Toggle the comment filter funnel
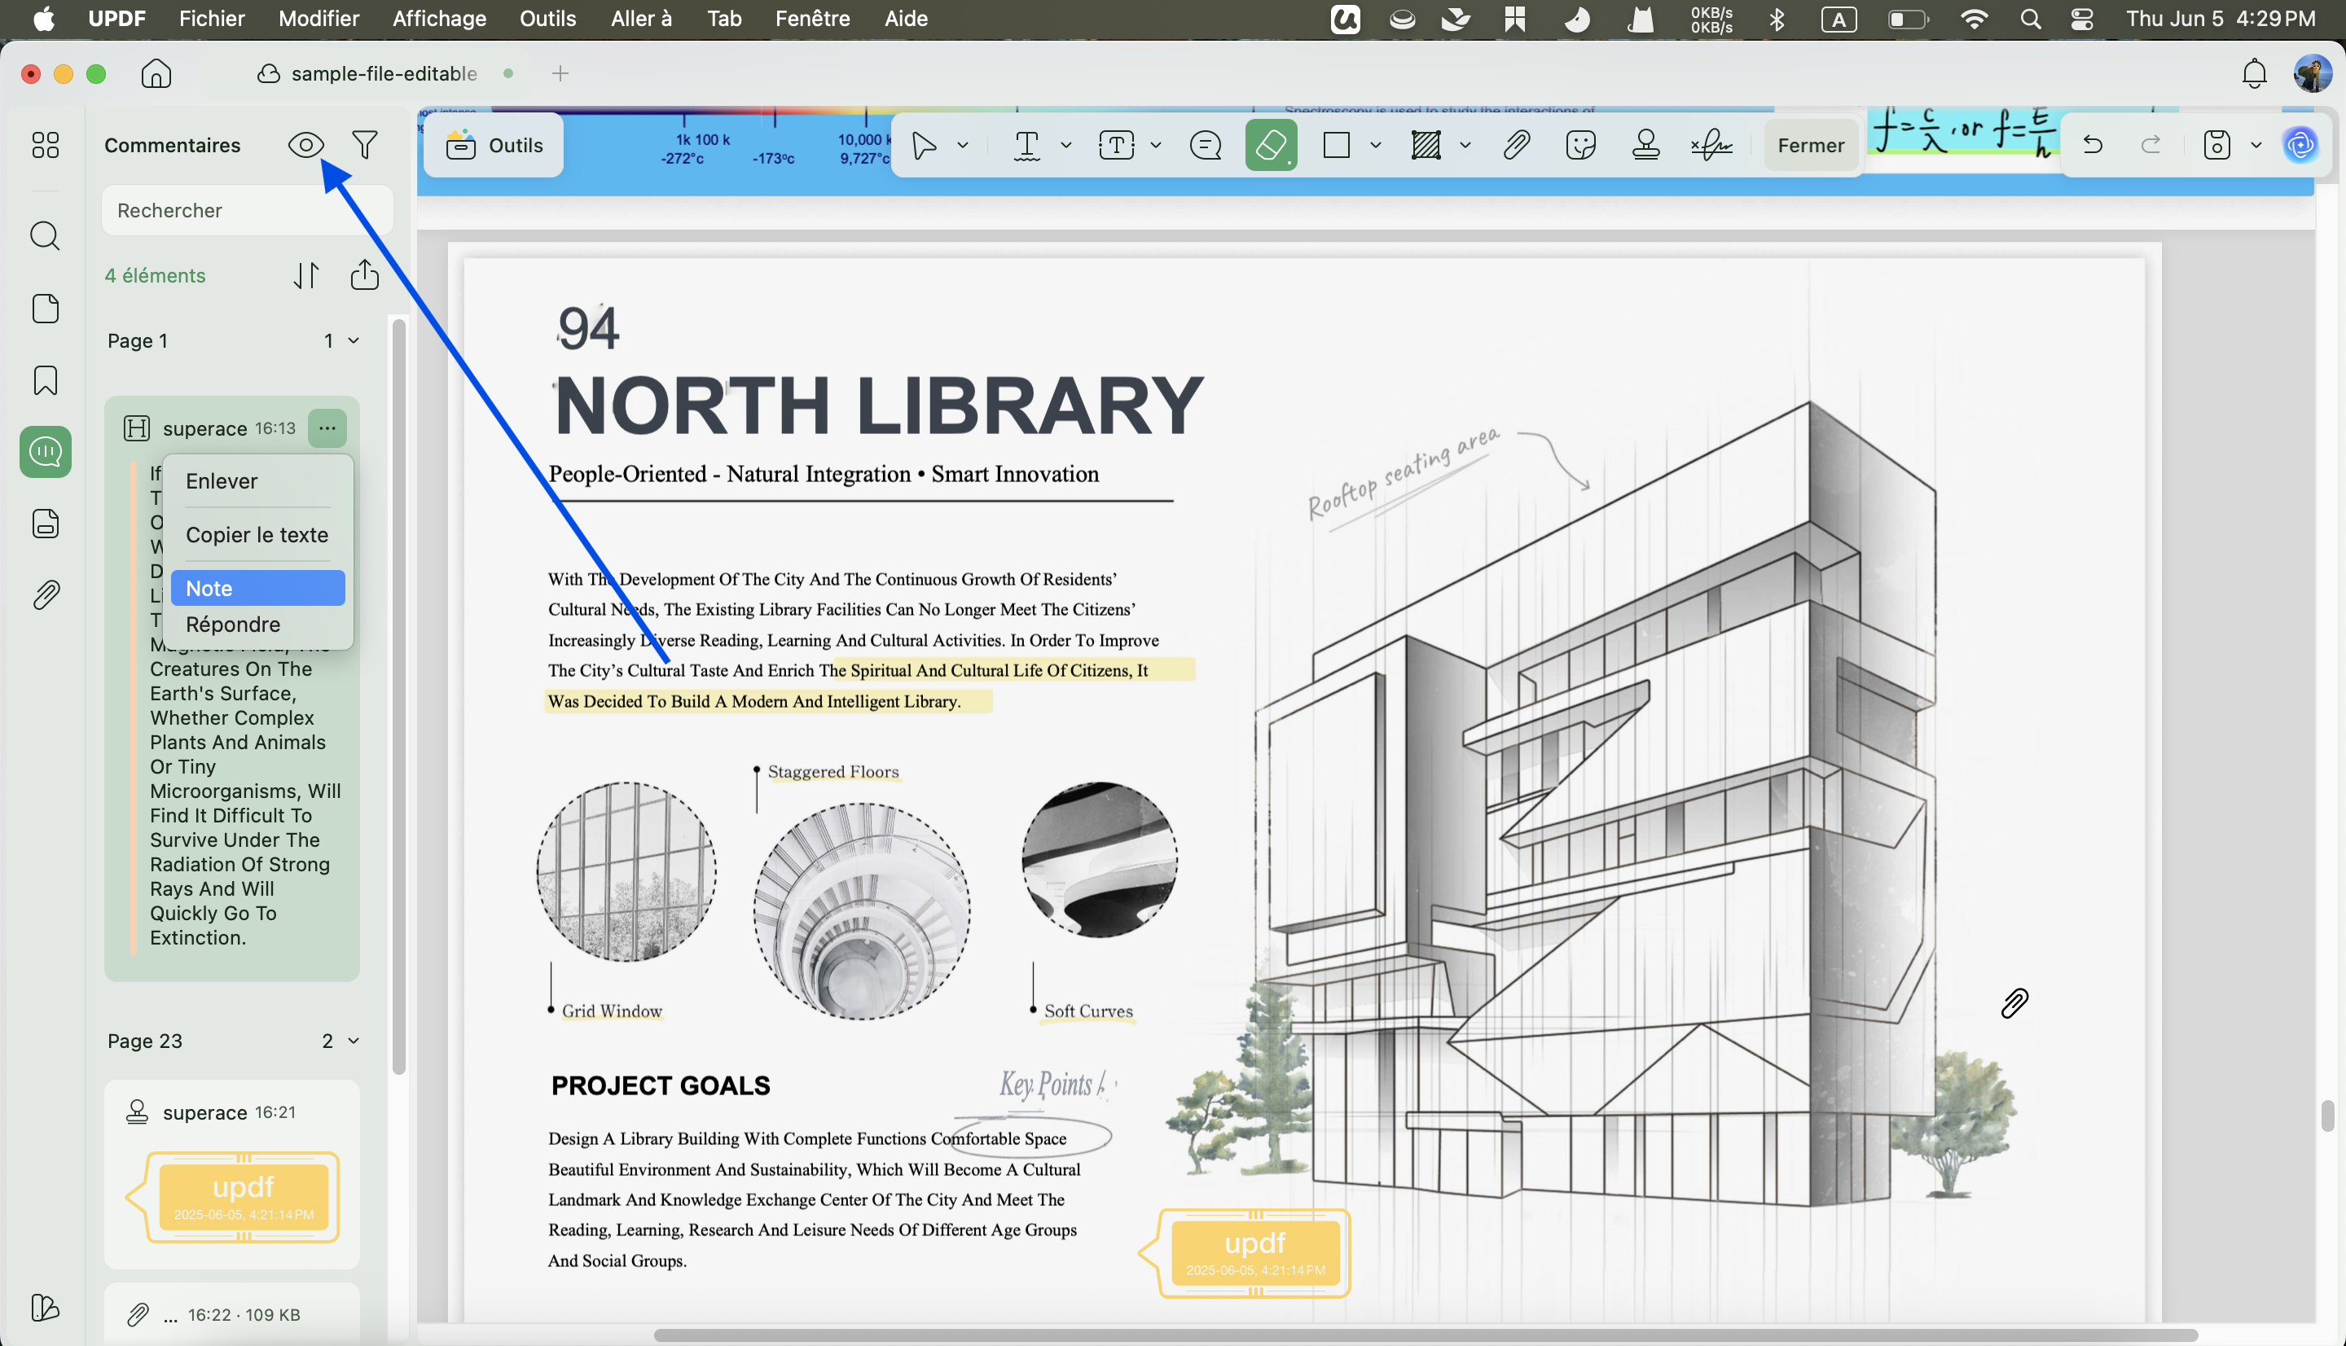This screenshot has width=2346, height=1346. (x=364, y=145)
